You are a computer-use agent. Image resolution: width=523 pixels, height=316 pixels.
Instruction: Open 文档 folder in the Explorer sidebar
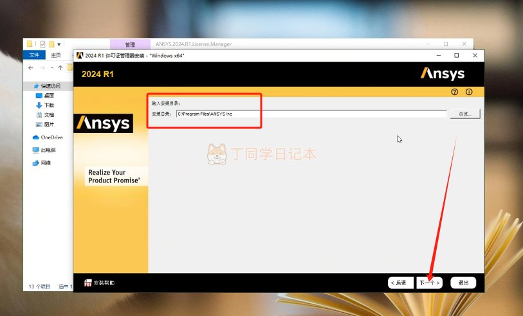pyautogui.click(x=44, y=115)
